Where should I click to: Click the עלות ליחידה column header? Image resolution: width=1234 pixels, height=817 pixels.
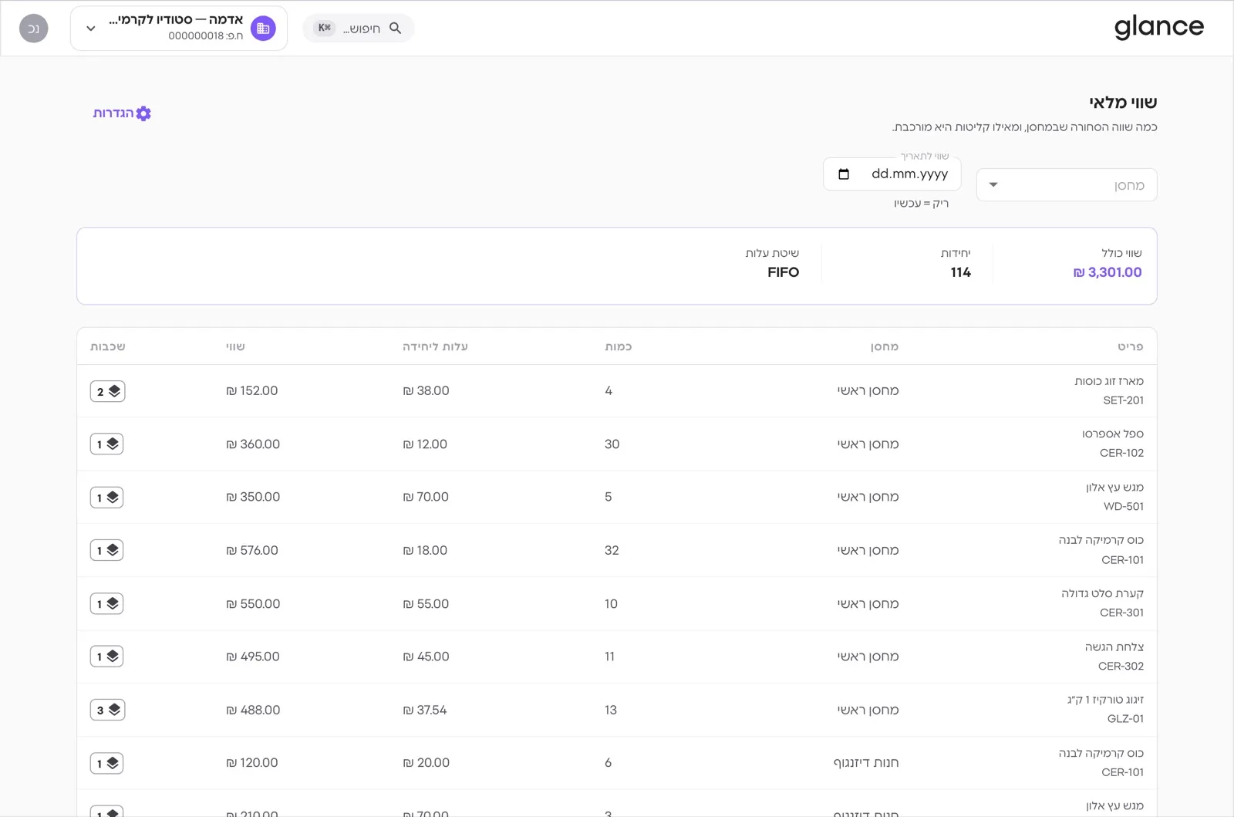[x=435, y=346]
